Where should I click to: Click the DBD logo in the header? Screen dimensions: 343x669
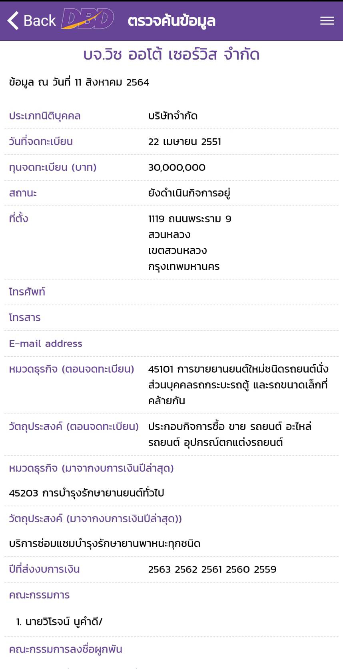pyautogui.click(x=88, y=20)
